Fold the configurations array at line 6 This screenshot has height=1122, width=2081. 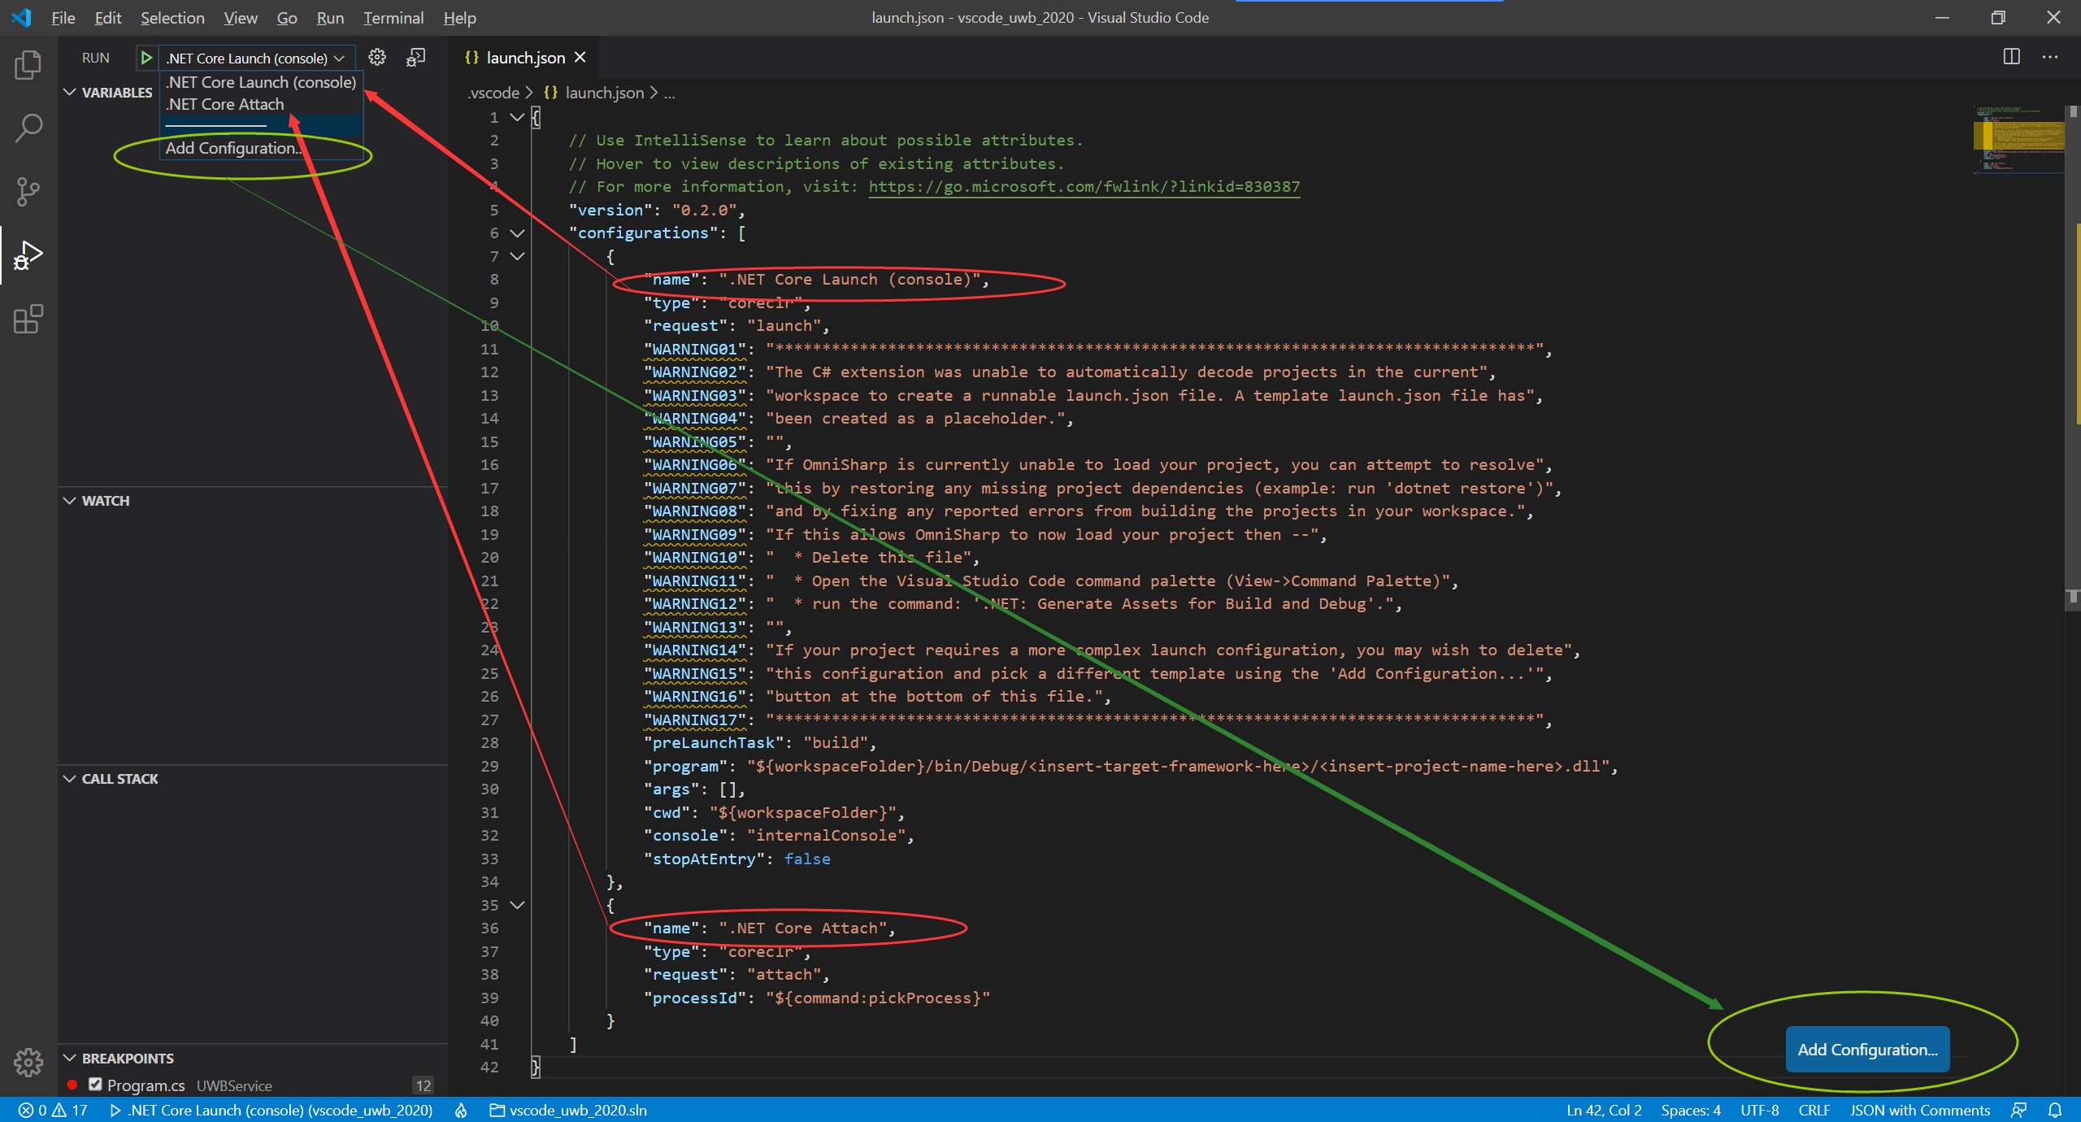pyautogui.click(x=517, y=233)
